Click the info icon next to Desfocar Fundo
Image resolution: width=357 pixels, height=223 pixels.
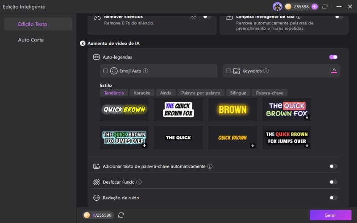point(139,182)
